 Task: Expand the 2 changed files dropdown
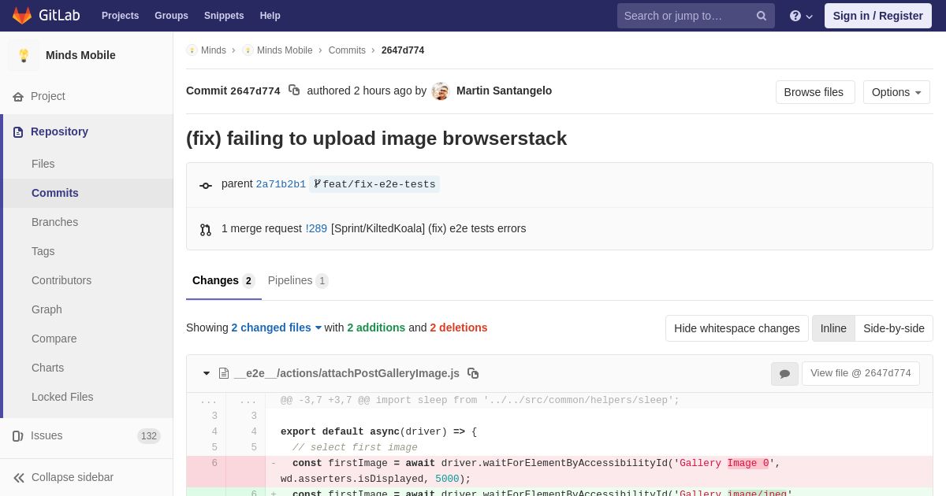click(x=277, y=328)
